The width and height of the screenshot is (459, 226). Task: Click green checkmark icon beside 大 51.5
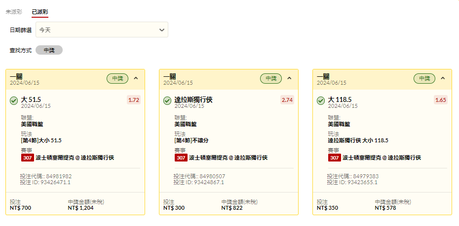tap(14, 101)
